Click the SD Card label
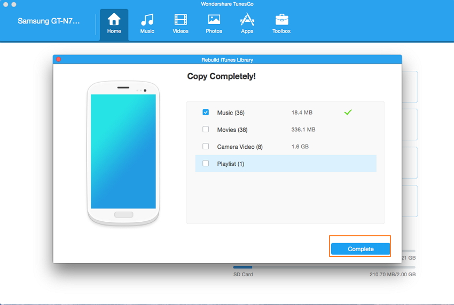454x305 pixels. (x=243, y=275)
